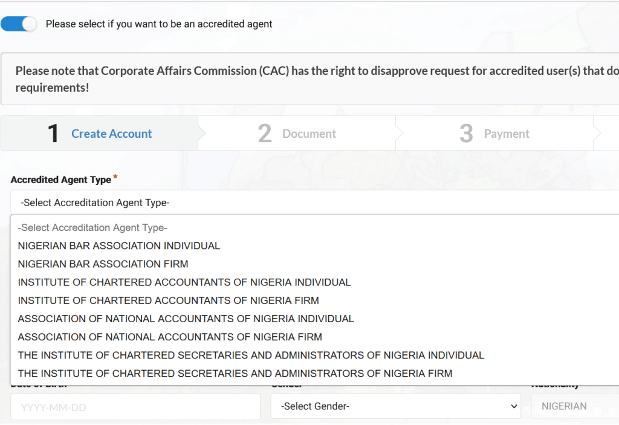Expand the Select Gender combo box arrow
Screen dimensions: 619x425
tap(513, 406)
